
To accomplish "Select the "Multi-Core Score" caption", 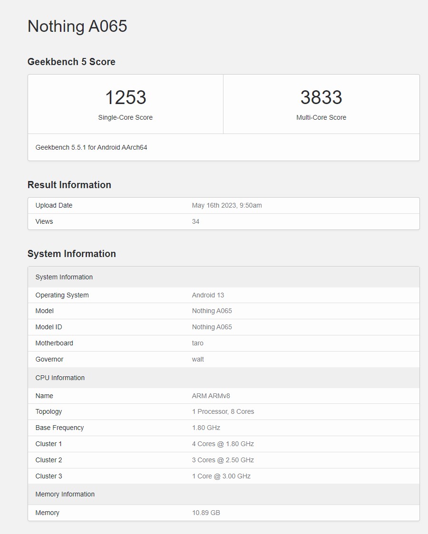I will (321, 117).
